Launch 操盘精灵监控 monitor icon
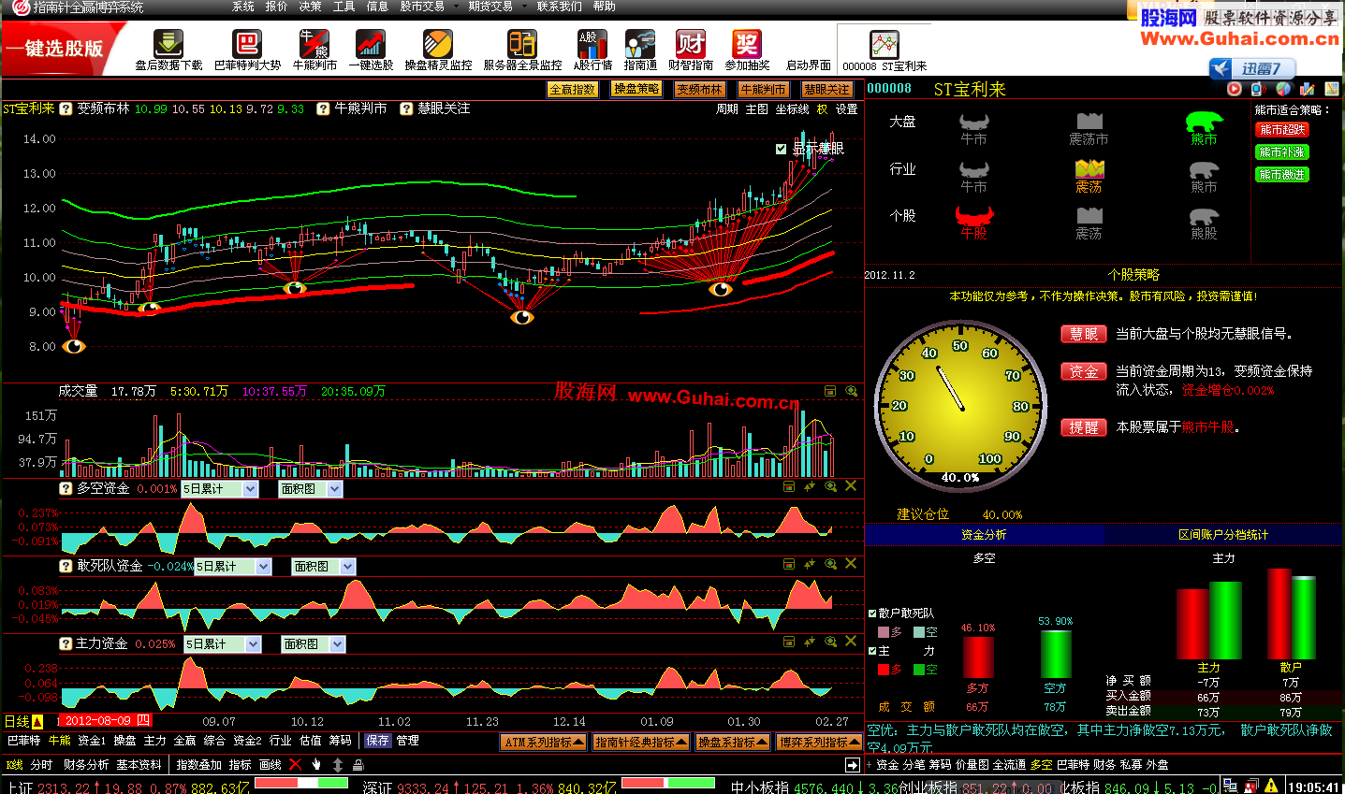 point(437,45)
